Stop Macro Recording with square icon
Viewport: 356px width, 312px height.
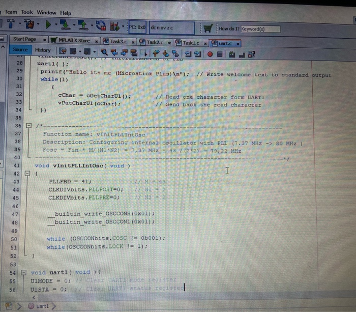220,54
